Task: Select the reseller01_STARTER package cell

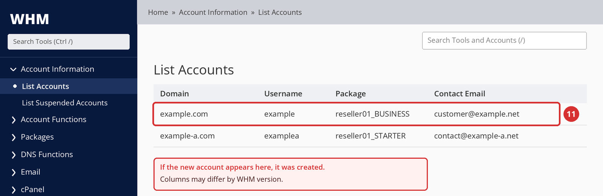Action: [370, 136]
